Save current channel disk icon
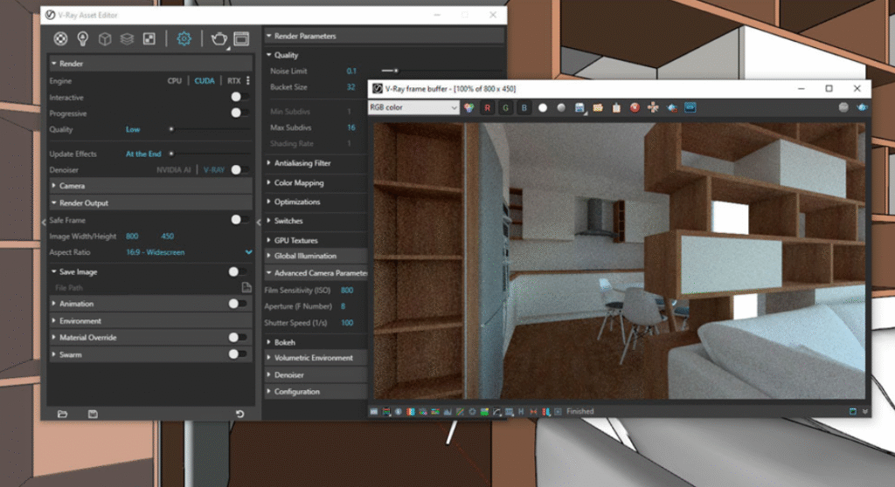 click(x=580, y=107)
